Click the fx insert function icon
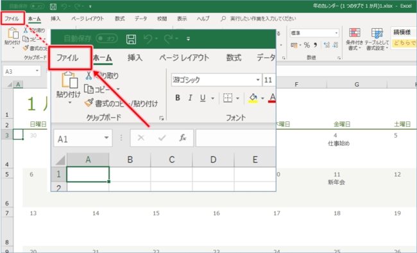417x253 pixels. [183, 137]
